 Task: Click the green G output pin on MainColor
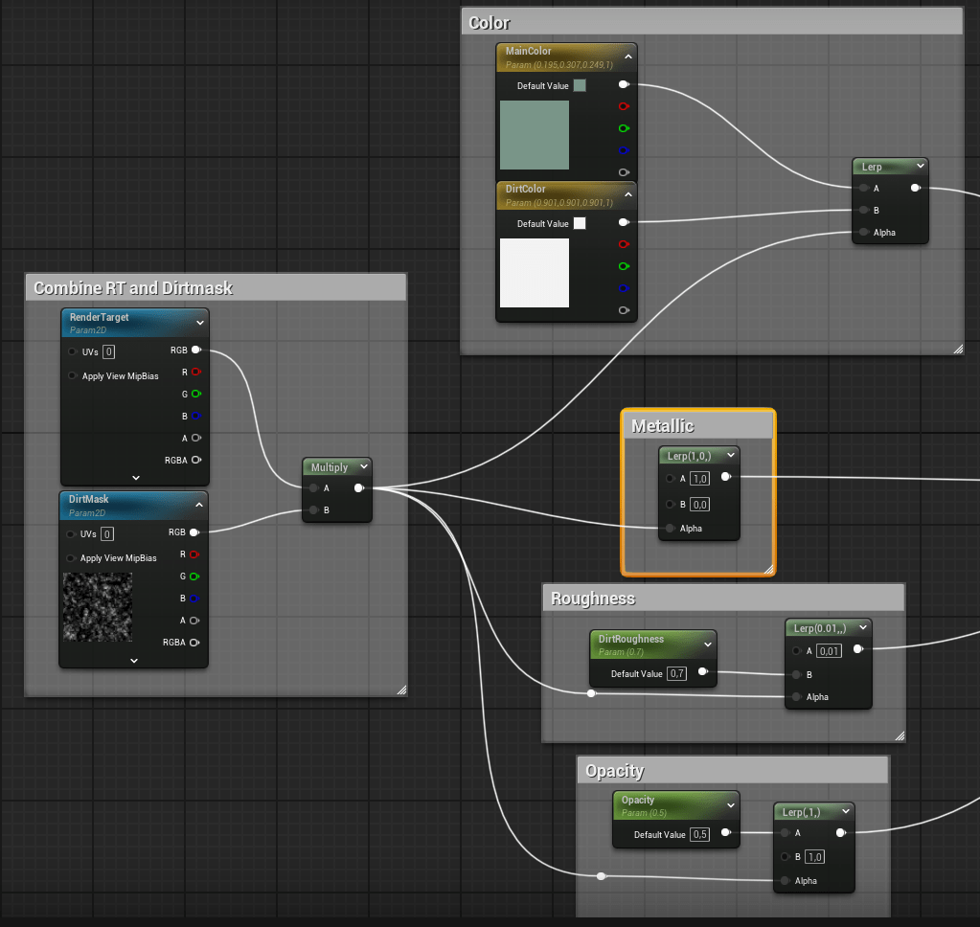(624, 128)
